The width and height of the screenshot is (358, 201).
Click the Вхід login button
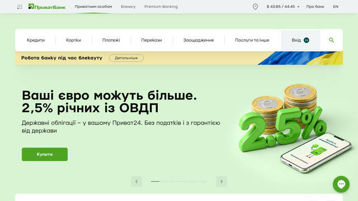click(x=300, y=40)
